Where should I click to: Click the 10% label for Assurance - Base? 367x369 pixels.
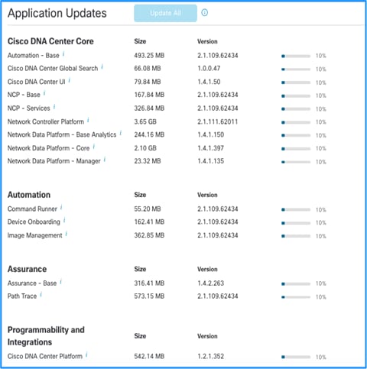[x=321, y=283]
